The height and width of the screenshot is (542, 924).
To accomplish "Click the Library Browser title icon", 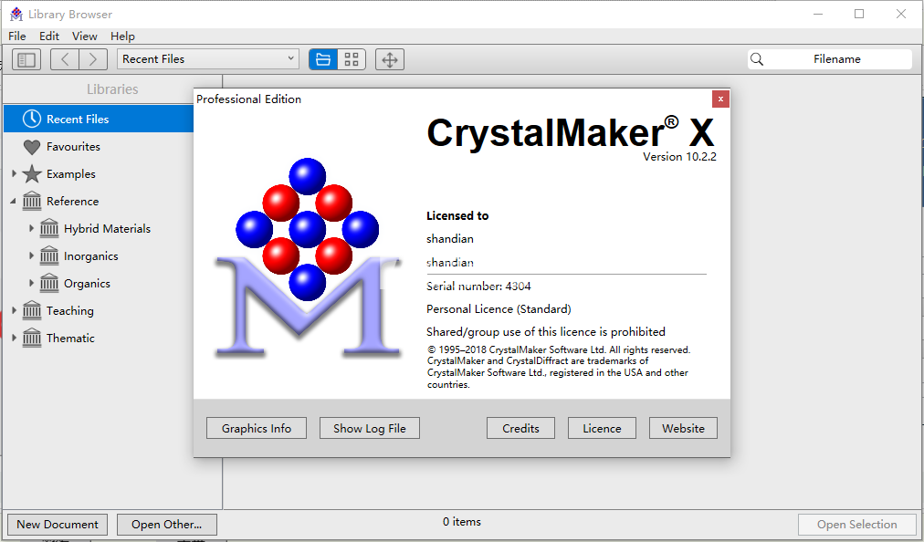I will (x=16, y=14).
